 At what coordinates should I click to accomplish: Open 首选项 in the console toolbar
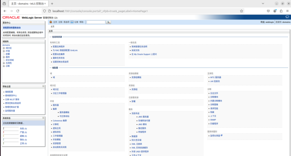tap(66, 22)
